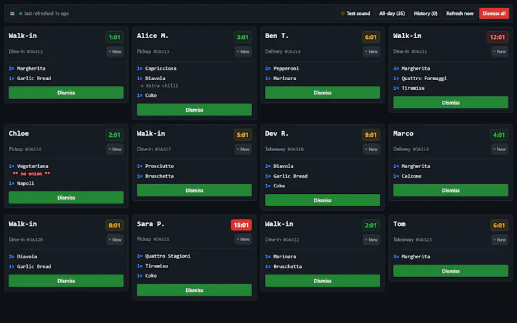Click 'Takeaway #0A318' label

pos(284,149)
